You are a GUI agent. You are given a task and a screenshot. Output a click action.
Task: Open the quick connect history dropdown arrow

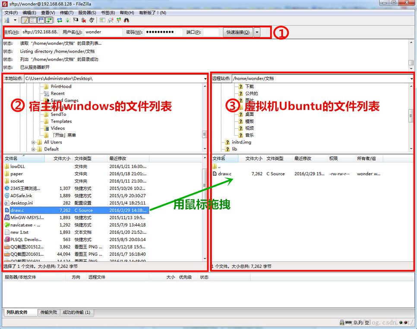[257, 32]
